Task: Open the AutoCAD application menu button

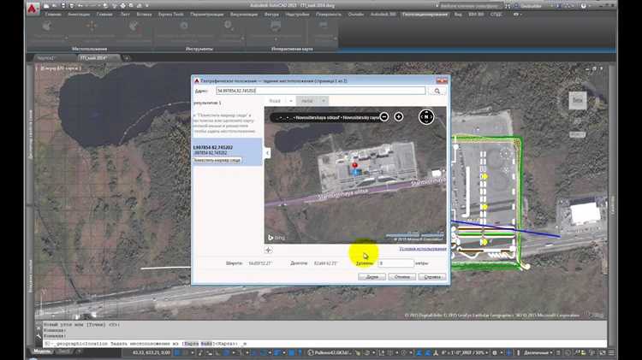Action: [33, 9]
